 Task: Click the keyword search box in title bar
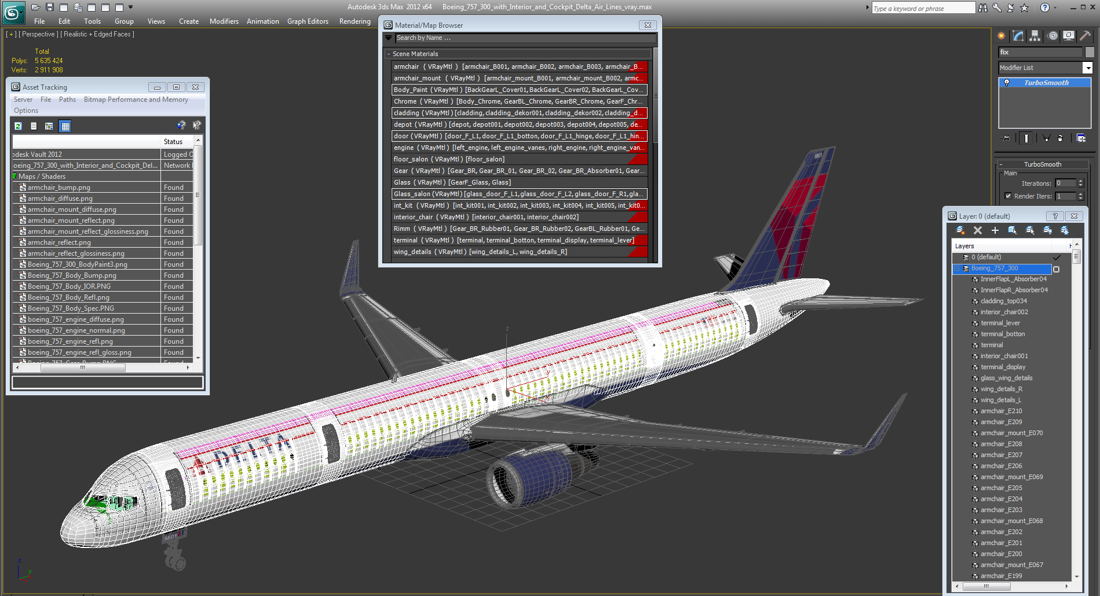point(923,8)
